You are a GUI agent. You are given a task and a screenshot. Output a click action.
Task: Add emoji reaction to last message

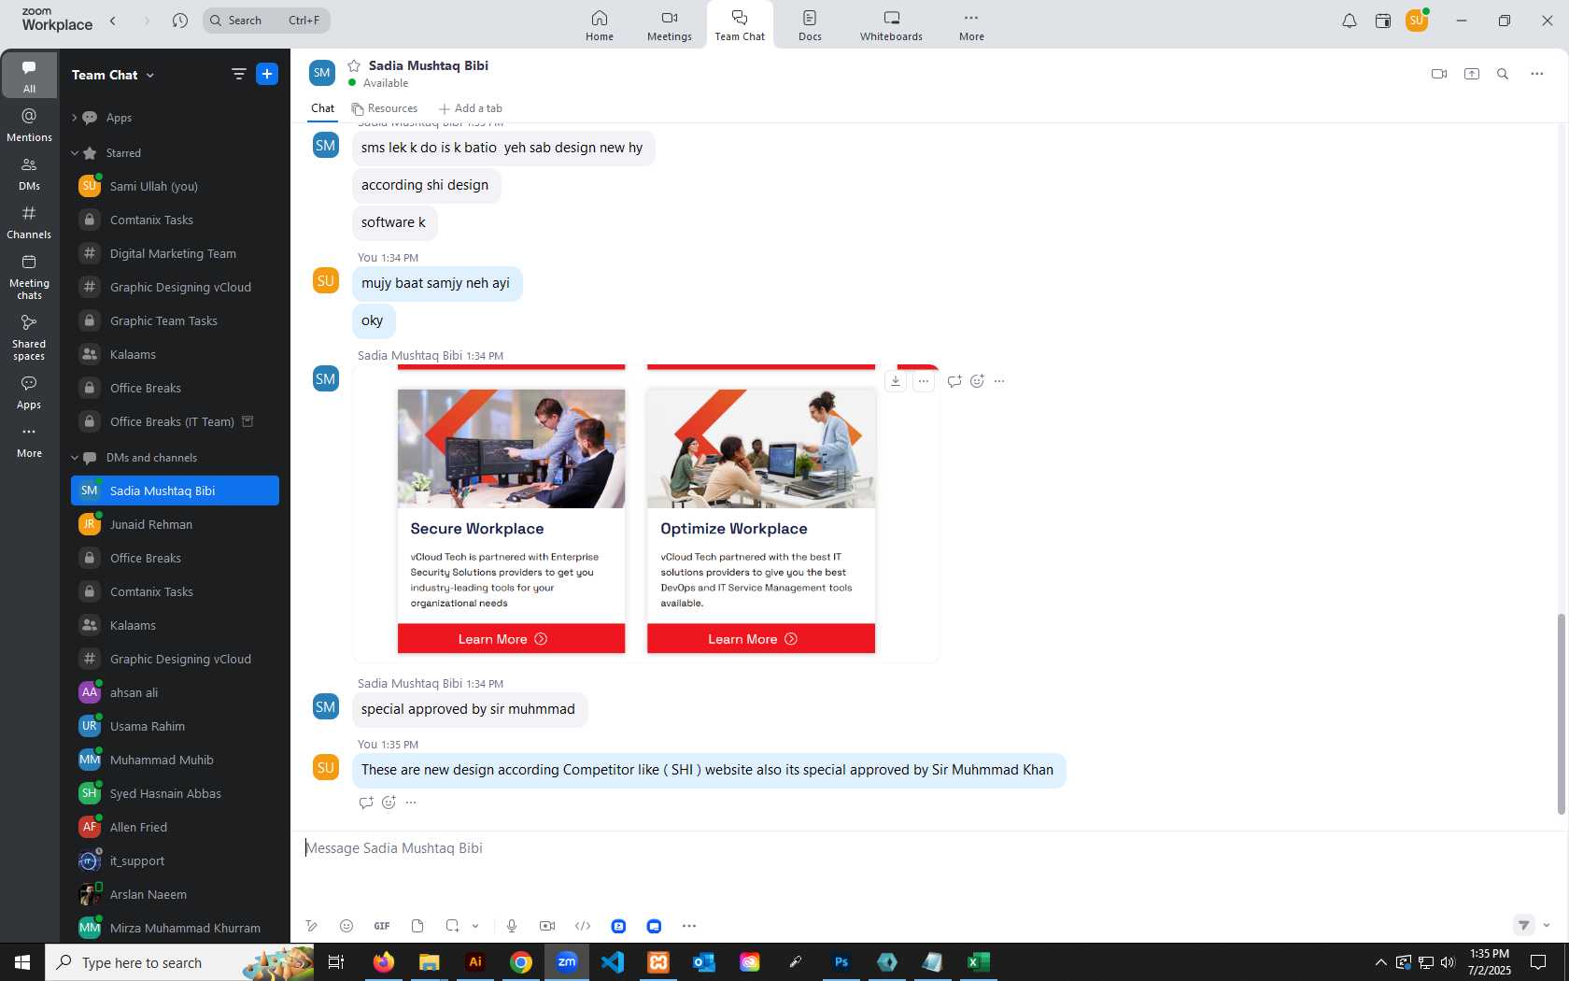389,803
